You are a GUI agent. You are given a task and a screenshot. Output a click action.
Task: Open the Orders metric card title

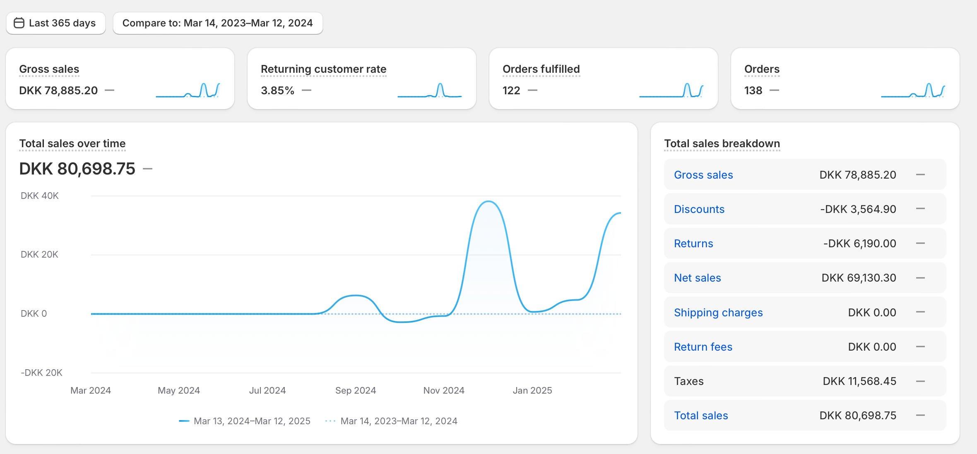click(761, 69)
